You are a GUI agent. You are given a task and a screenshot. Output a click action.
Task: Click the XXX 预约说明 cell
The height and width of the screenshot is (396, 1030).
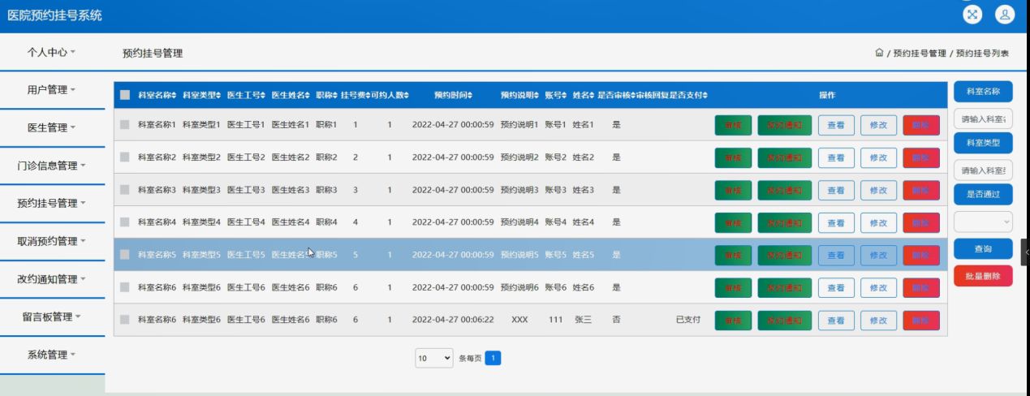(519, 320)
